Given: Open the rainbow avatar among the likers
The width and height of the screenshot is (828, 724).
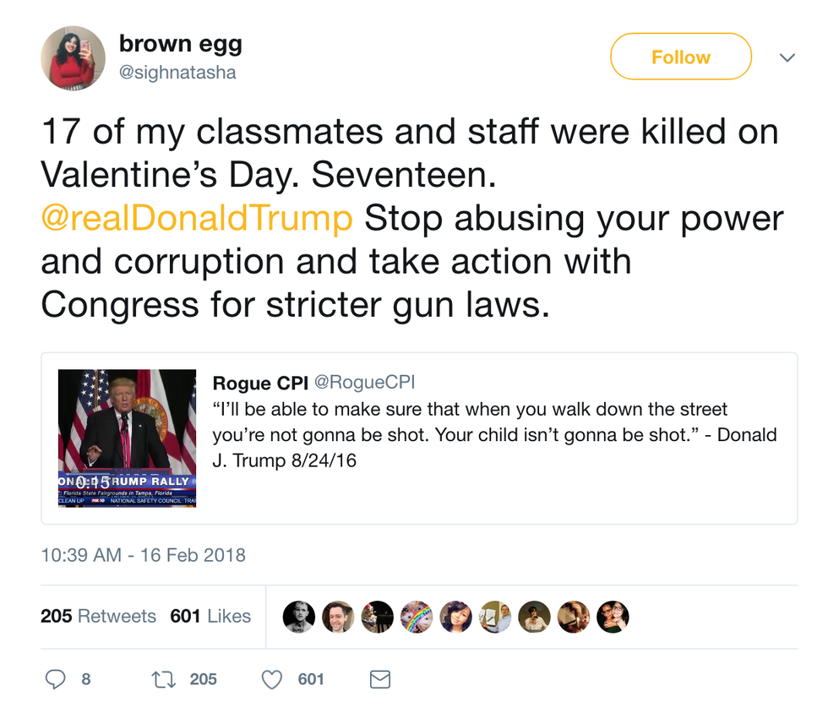Looking at the screenshot, I should 417,618.
